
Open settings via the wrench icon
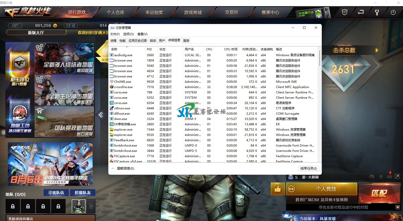pos(377,12)
